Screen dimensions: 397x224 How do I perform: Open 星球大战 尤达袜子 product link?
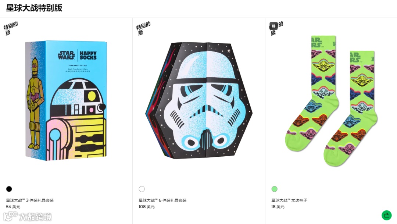[289, 200]
